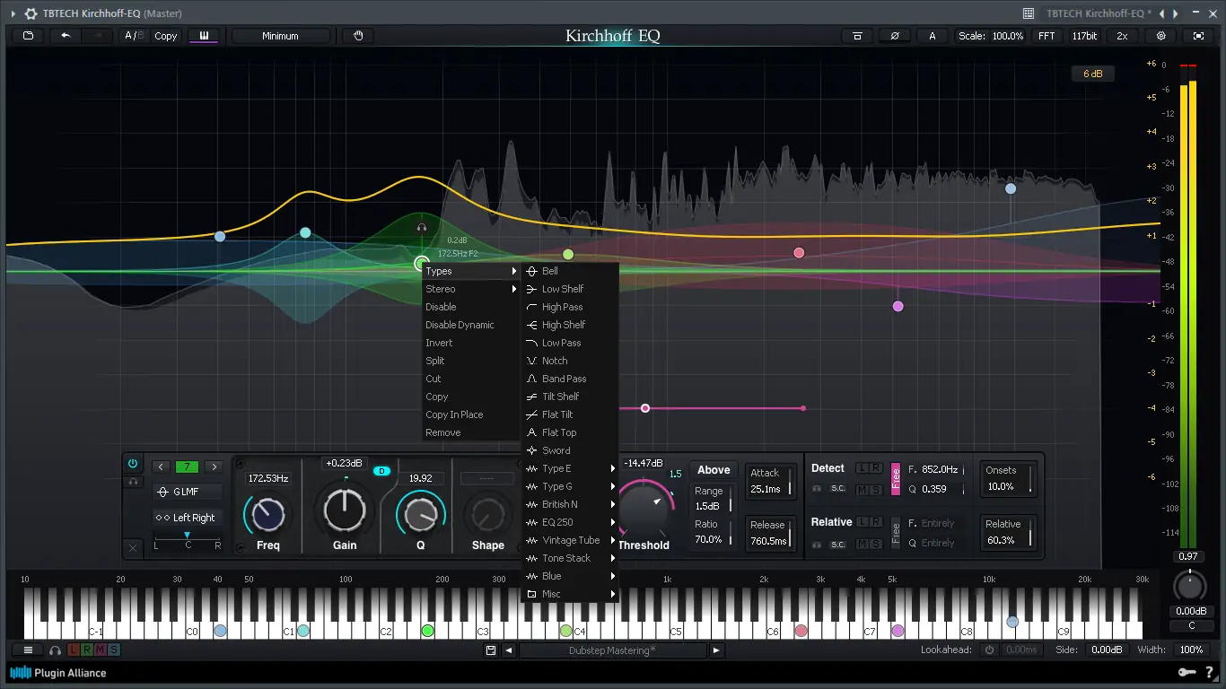Click 'Split' in the context menu
The image size is (1226, 689).
[471, 361]
